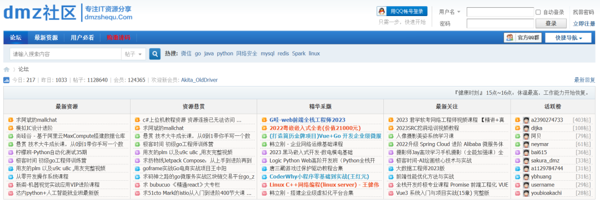Screen dimensions: 600x203
Task: Click rank icon beside 柠檬班-Python自动化测试35期
Action: click(10, 152)
